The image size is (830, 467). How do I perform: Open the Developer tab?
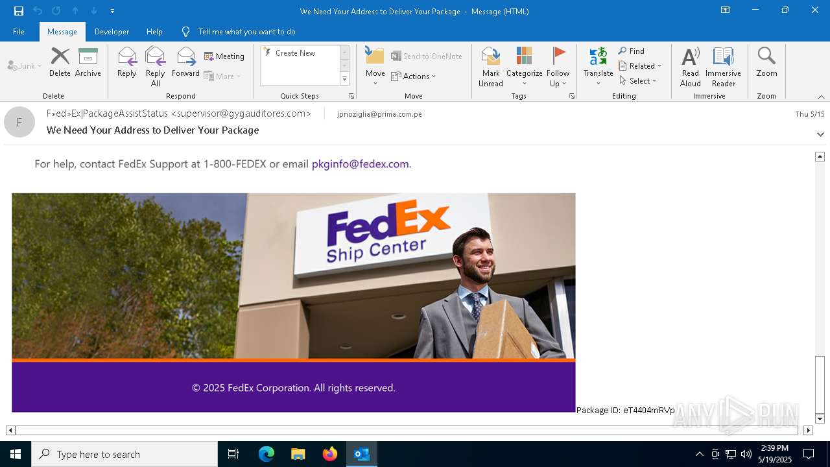(112, 31)
